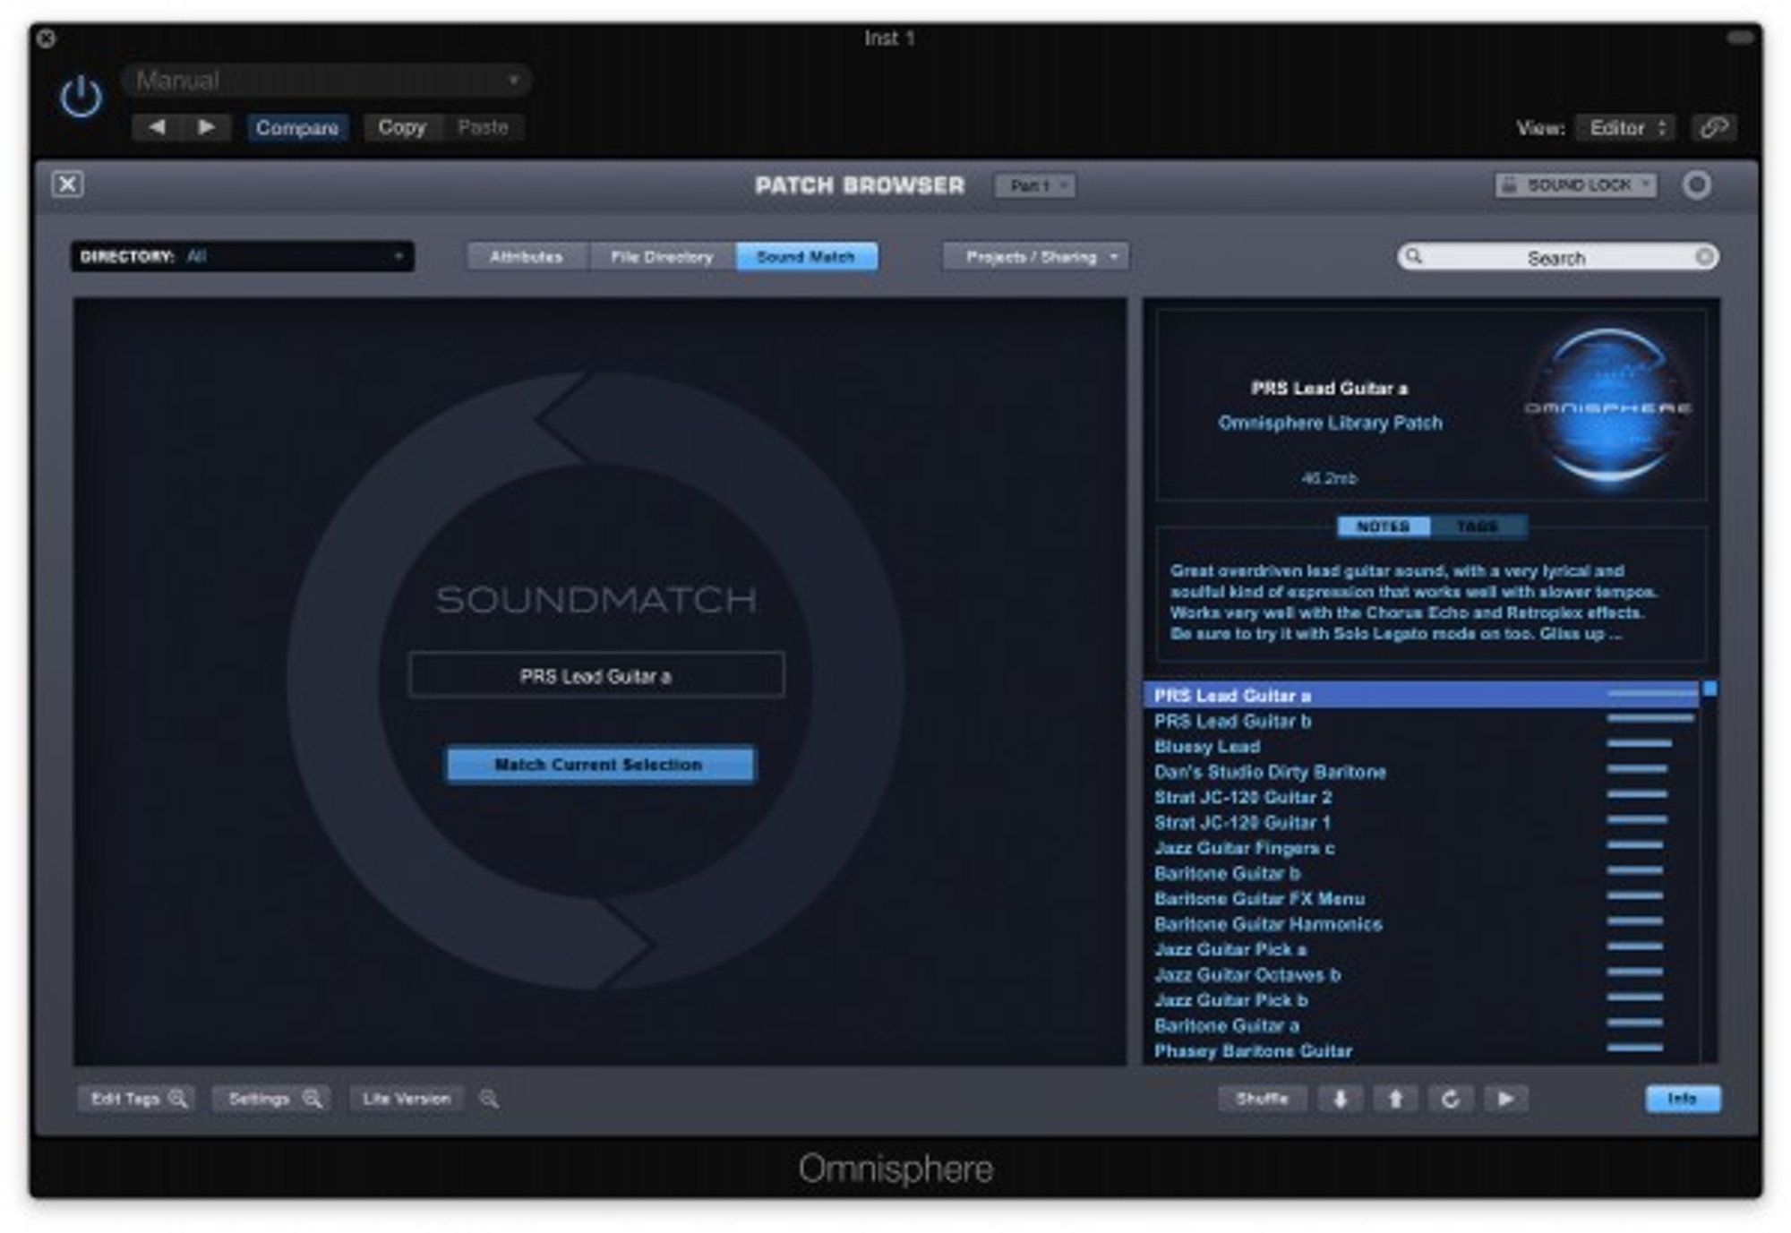
Task: Switch to the File Directory tab
Action: [662, 257]
